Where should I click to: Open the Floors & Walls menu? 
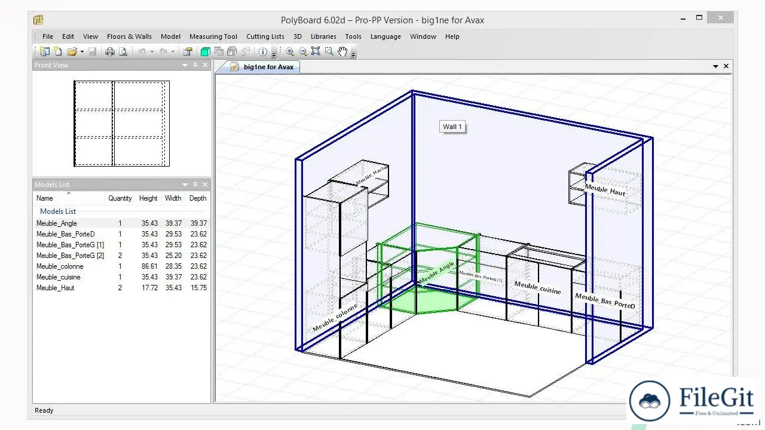pos(129,36)
